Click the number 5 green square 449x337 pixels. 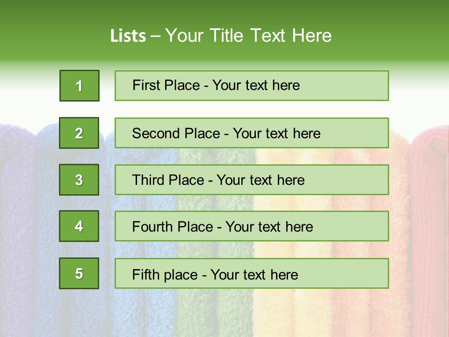[79, 273]
